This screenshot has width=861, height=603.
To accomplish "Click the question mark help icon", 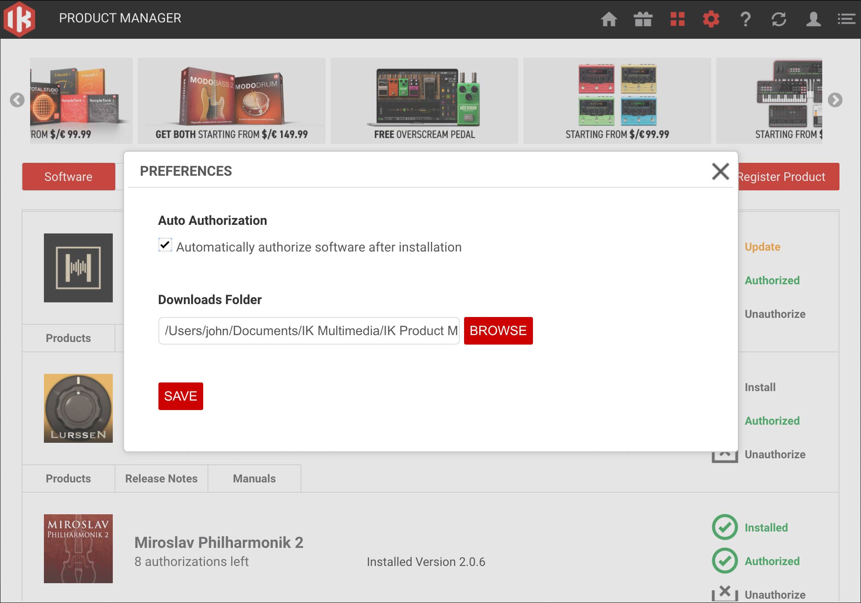I will click(745, 19).
